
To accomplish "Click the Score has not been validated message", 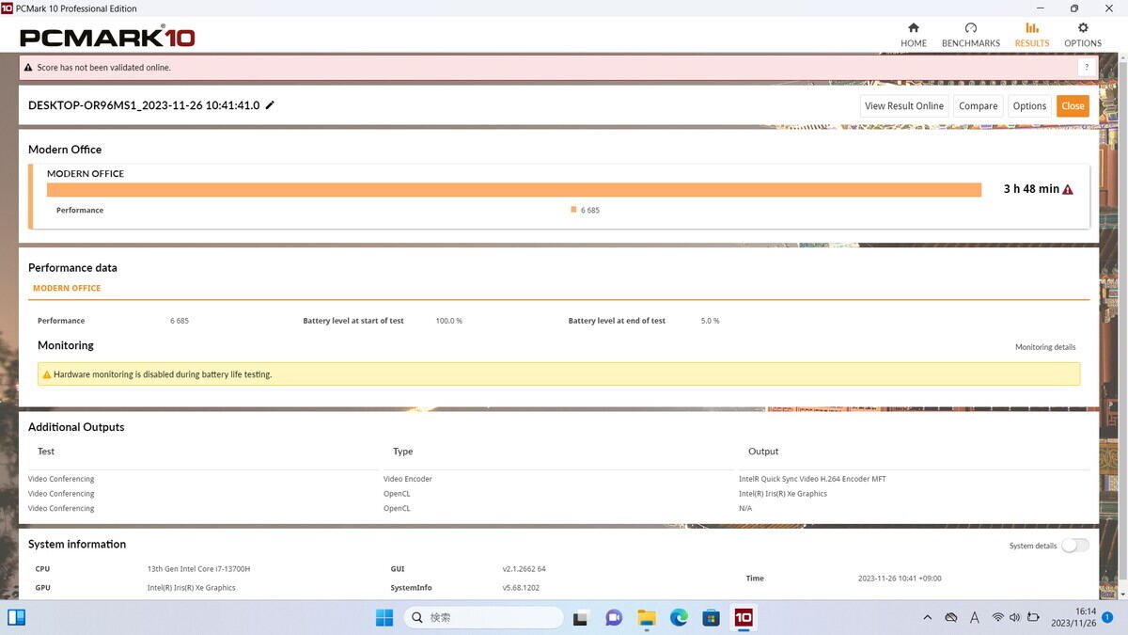I will [104, 68].
